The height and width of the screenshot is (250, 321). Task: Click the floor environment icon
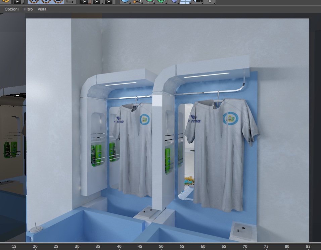point(186,2)
